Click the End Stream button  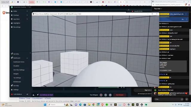120,95
